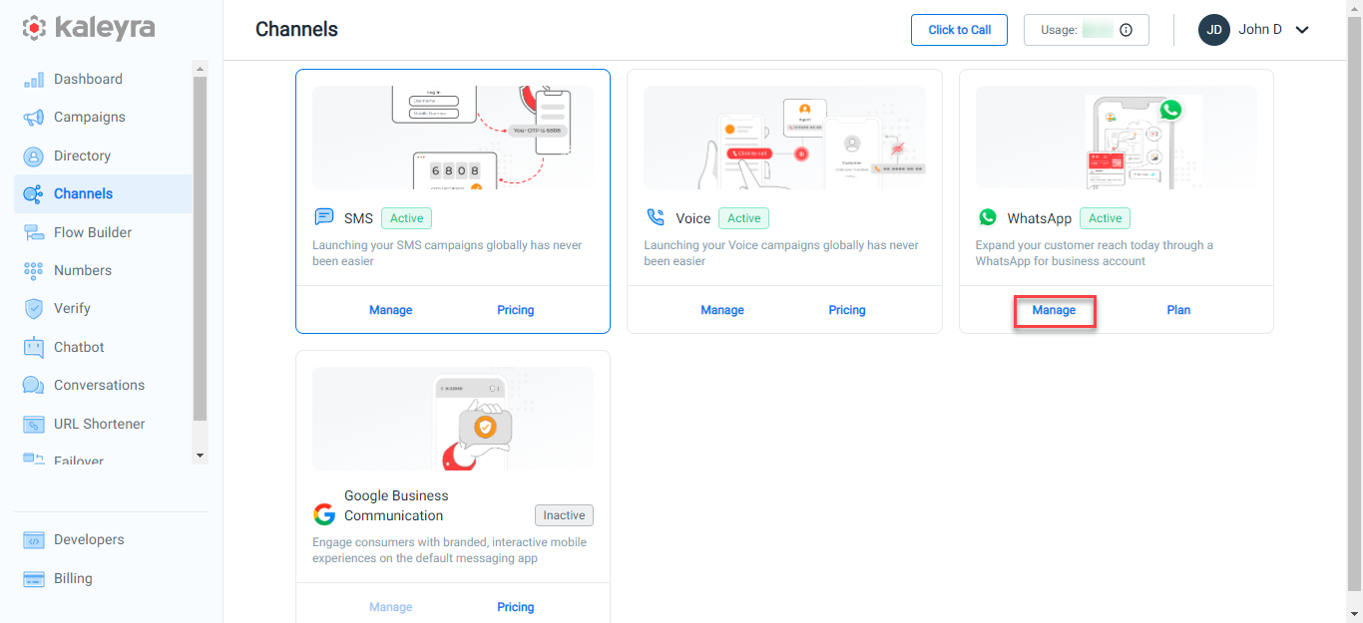Select Flow Builder in sidebar
The height and width of the screenshot is (623, 1363).
coord(103,232)
